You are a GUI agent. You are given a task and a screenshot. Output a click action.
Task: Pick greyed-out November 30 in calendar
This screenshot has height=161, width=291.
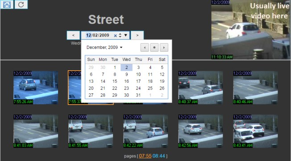(x=103, y=68)
